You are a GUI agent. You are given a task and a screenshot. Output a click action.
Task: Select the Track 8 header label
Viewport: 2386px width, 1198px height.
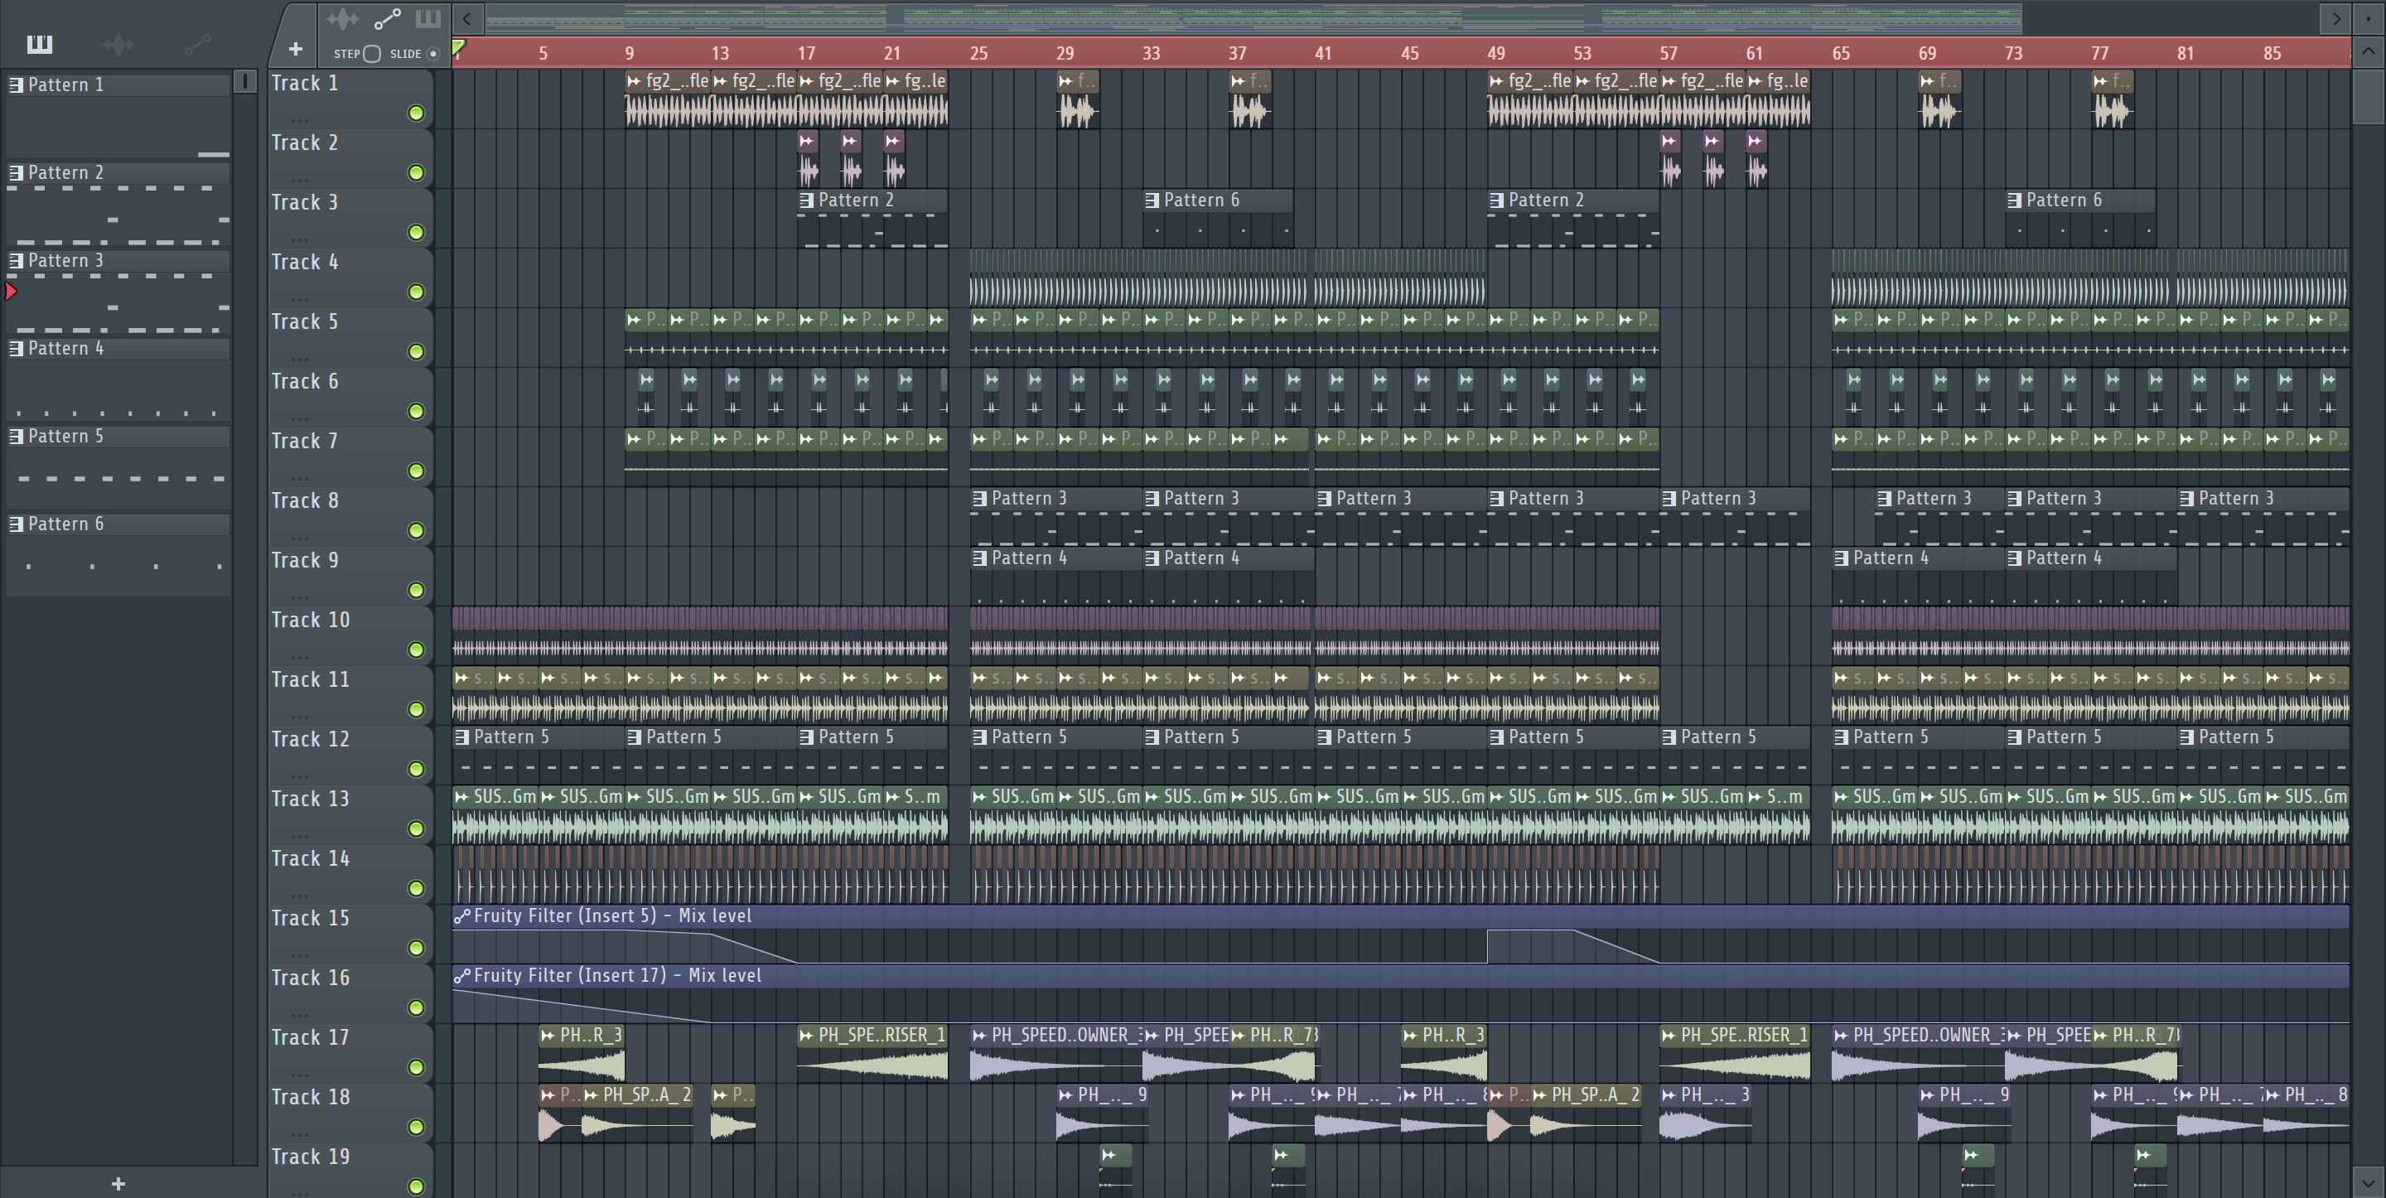pos(305,501)
